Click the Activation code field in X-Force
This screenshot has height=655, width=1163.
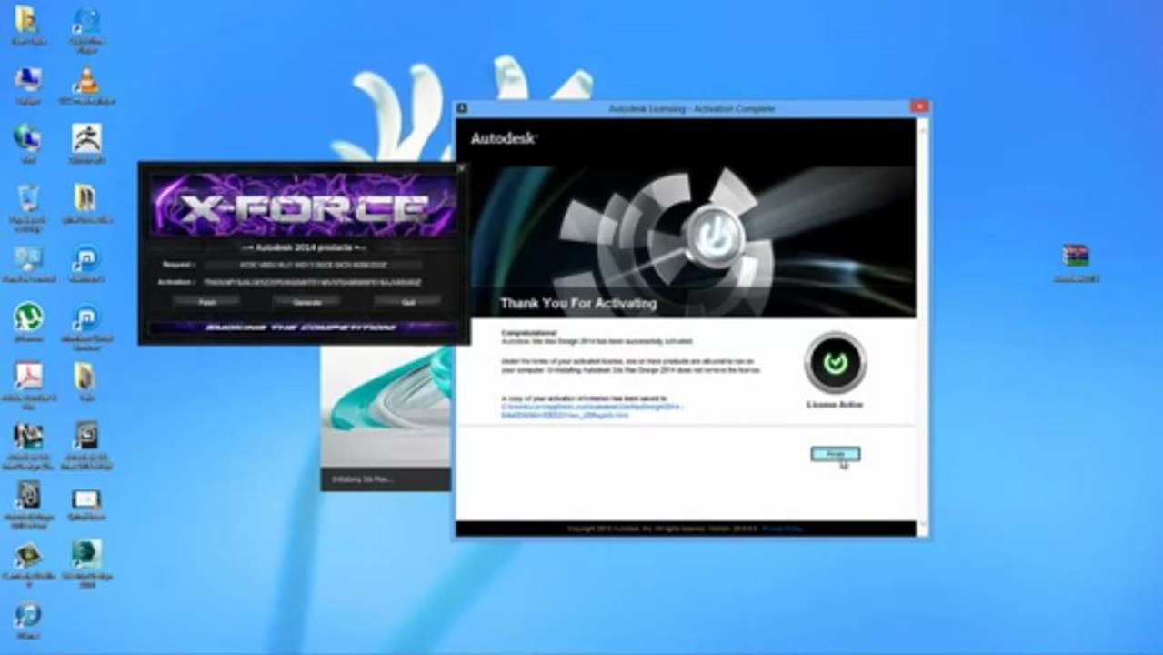click(x=313, y=283)
